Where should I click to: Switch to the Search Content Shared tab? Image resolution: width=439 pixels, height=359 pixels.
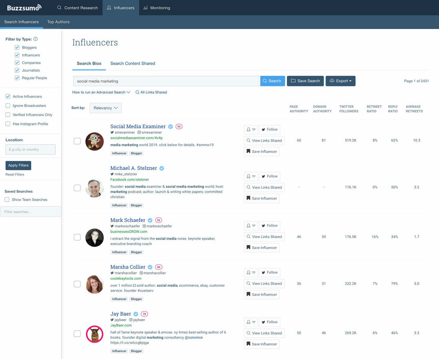click(133, 63)
